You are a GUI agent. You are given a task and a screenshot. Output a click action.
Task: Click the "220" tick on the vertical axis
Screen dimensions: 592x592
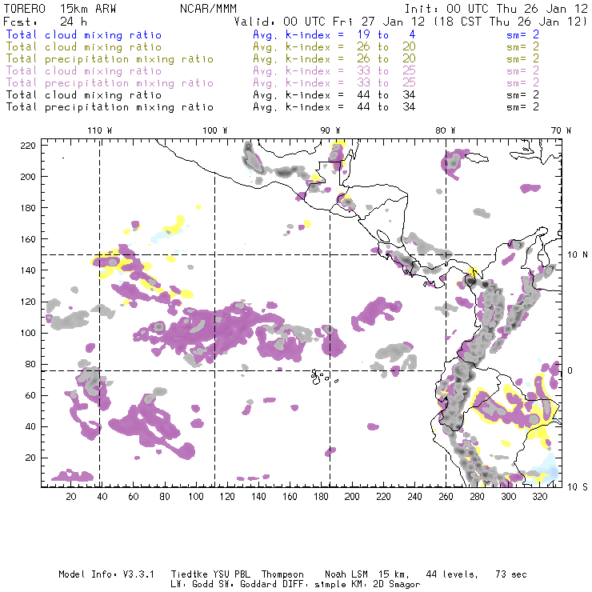tap(28, 146)
